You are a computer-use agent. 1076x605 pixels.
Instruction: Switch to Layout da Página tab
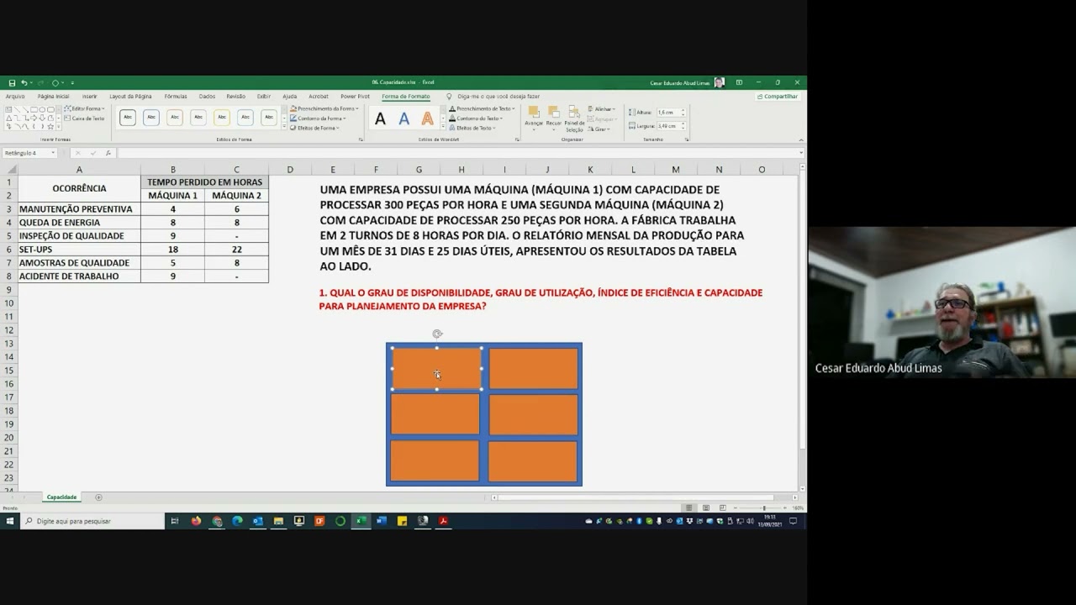[x=130, y=97]
